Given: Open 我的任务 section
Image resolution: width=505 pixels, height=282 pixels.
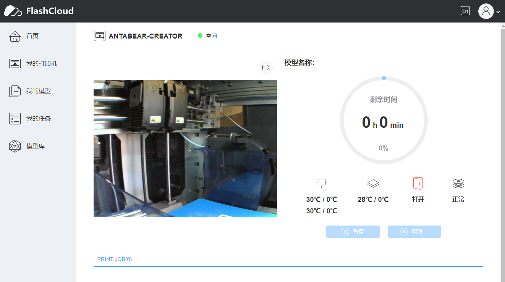Looking at the screenshot, I should point(39,118).
